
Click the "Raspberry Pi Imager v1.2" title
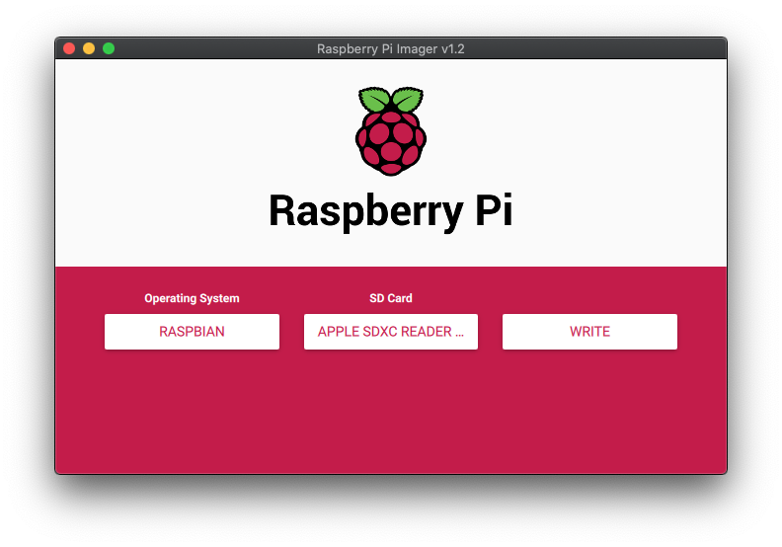click(390, 48)
